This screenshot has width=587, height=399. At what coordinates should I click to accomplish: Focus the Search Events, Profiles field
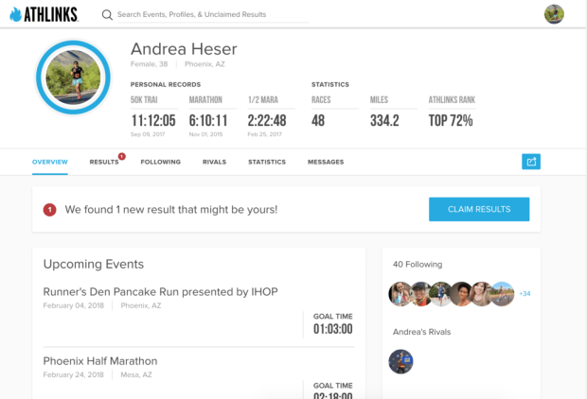point(208,15)
